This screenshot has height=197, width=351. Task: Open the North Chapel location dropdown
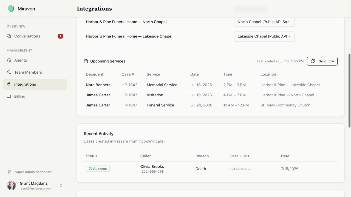[x=264, y=22]
